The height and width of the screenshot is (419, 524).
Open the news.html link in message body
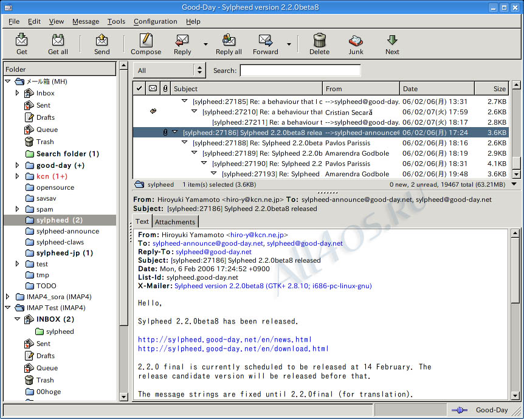point(224,339)
